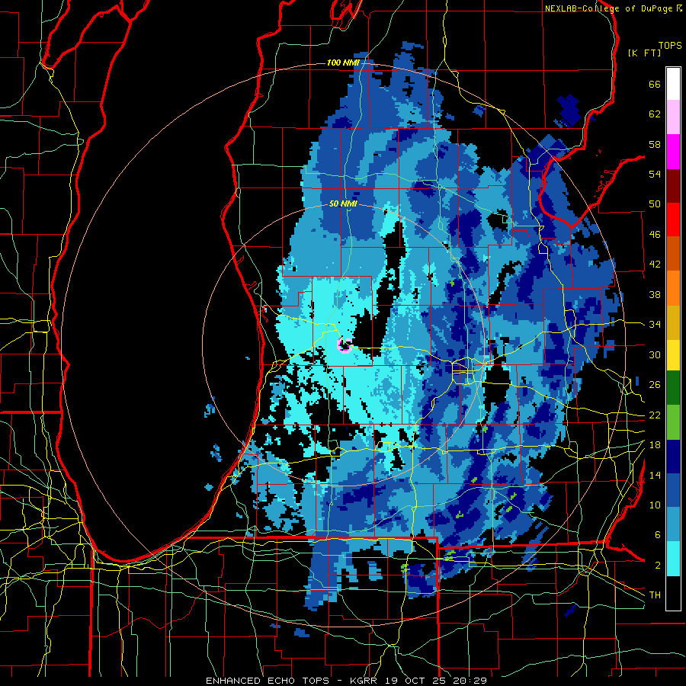Image resolution: width=686 pixels, height=686 pixels.
Task: Click the legend value '14'
Action: pos(655,475)
